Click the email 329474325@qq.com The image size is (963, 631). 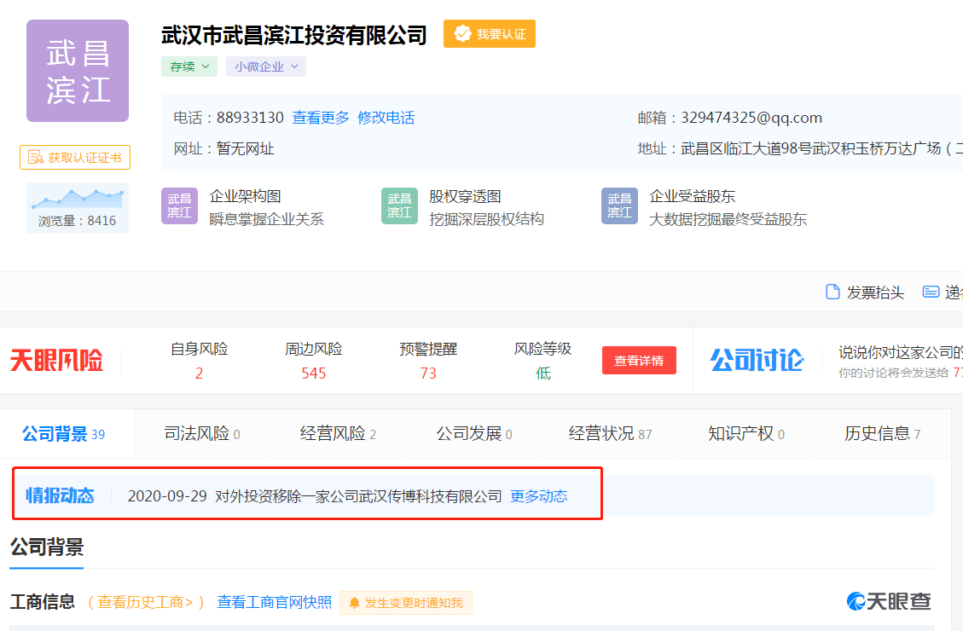point(751,118)
